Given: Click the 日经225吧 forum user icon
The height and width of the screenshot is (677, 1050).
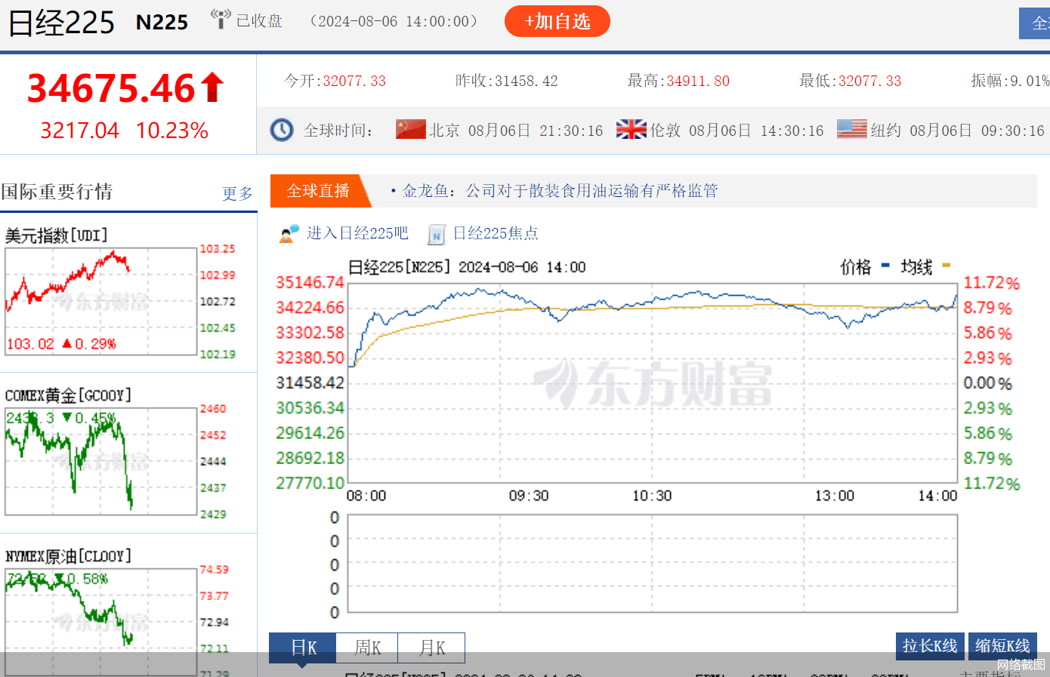Looking at the screenshot, I should click(289, 234).
